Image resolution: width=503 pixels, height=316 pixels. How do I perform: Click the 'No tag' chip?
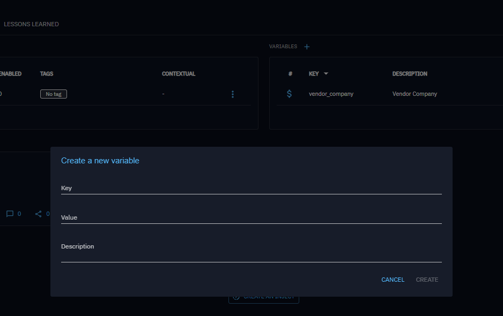point(53,94)
